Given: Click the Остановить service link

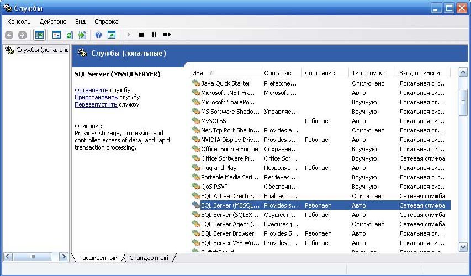Looking at the screenshot, I should [x=91, y=90].
